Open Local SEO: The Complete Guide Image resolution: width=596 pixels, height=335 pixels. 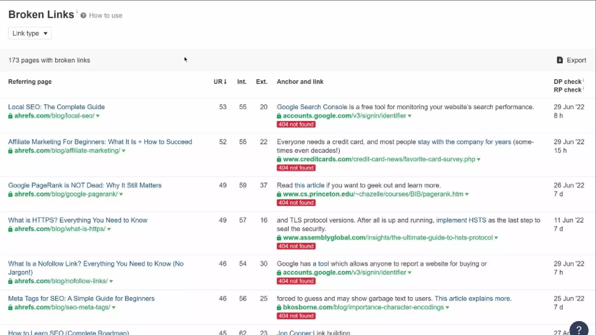(56, 107)
